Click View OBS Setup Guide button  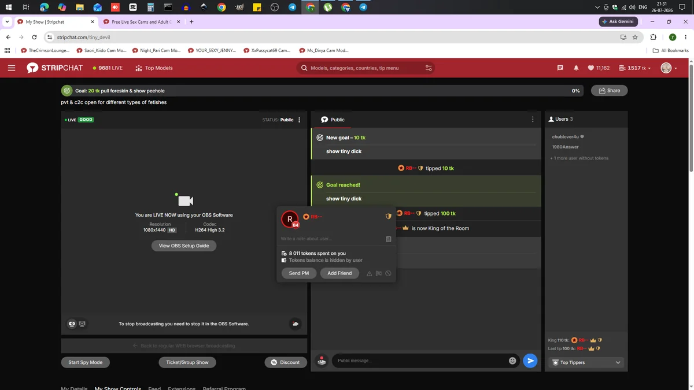click(184, 246)
